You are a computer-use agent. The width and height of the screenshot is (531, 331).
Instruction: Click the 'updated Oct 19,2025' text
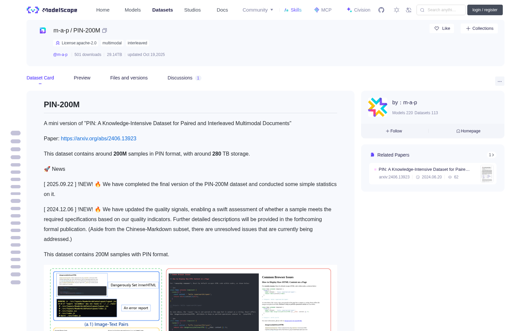pyautogui.click(x=146, y=55)
